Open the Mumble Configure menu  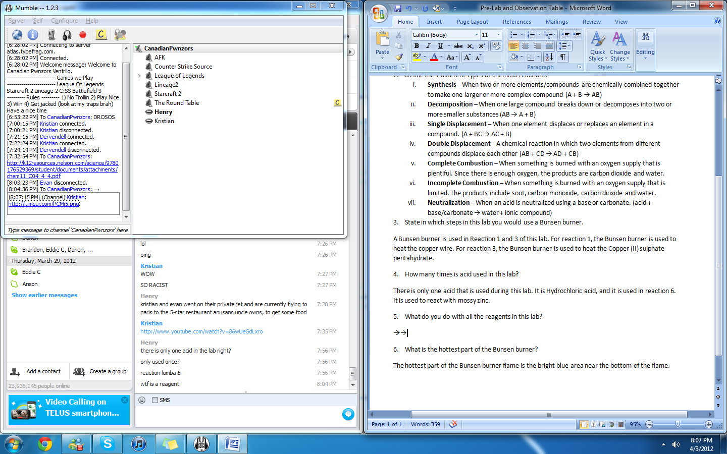click(64, 21)
